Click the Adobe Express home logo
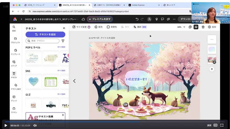 tap(15, 19)
